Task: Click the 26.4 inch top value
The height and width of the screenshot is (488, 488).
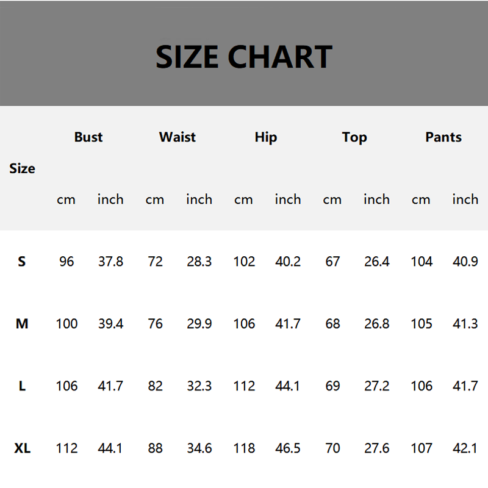Action: (x=376, y=262)
